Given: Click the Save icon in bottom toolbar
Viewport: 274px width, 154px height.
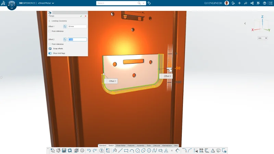Looking at the screenshot, I should pyautogui.click(x=64, y=151).
